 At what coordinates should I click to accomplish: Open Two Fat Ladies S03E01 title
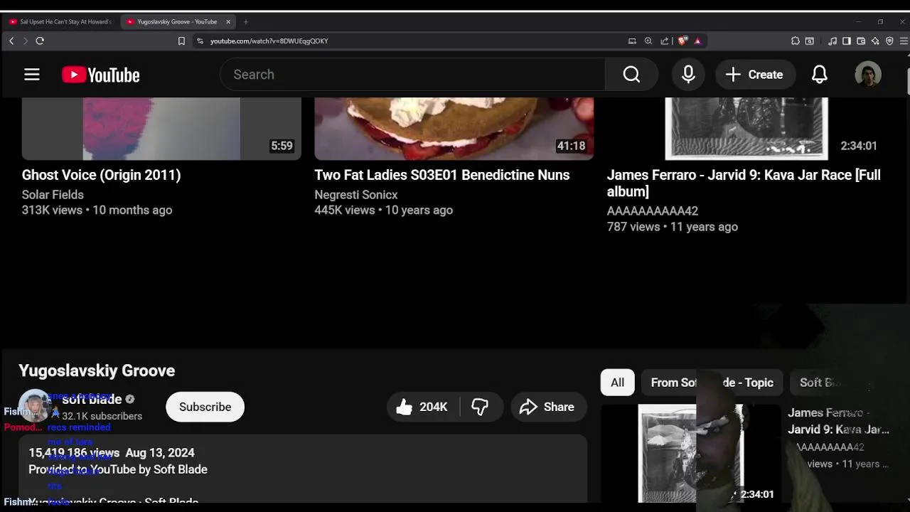(x=442, y=175)
